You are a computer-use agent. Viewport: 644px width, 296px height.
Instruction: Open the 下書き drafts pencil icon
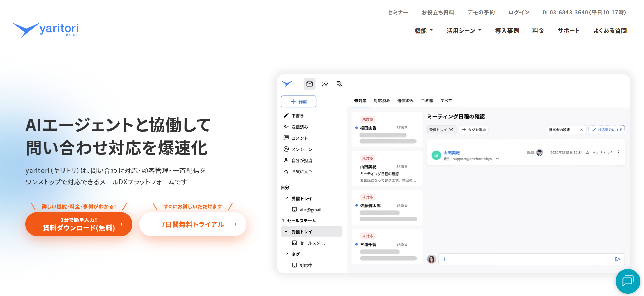[286, 116]
